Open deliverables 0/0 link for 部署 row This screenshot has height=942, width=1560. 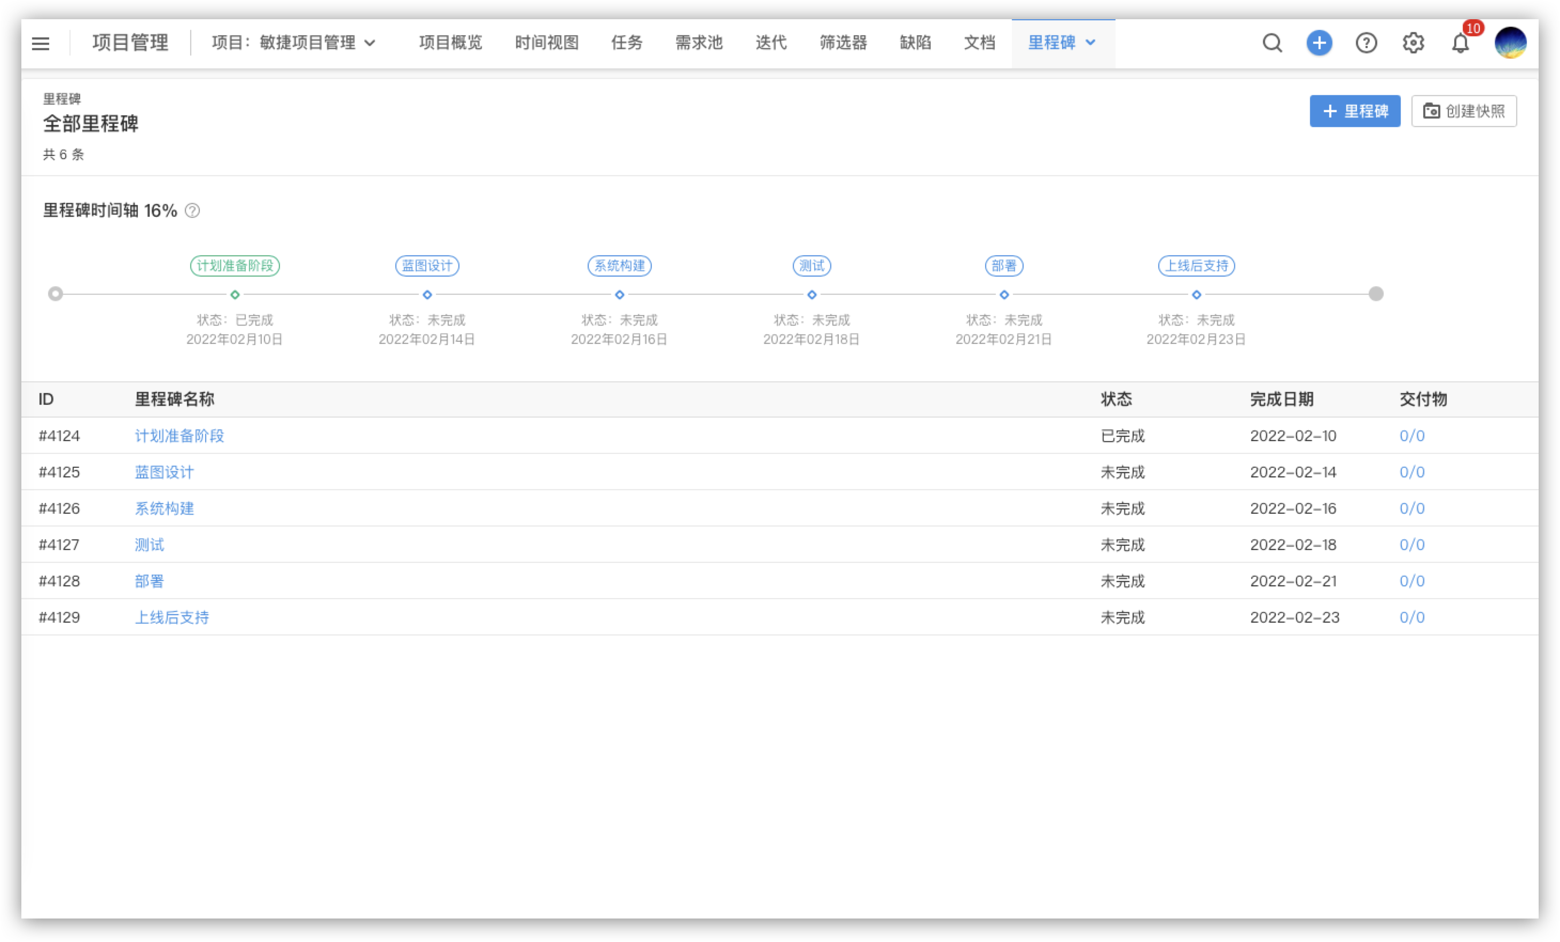pyautogui.click(x=1411, y=581)
